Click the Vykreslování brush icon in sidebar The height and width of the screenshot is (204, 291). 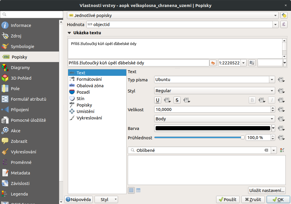pos(5,152)
